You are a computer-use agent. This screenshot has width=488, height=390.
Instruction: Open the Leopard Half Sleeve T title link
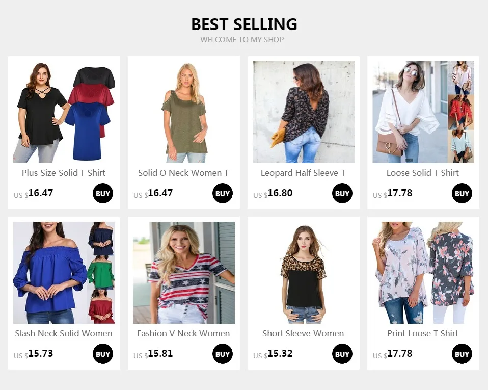point(303,173)
